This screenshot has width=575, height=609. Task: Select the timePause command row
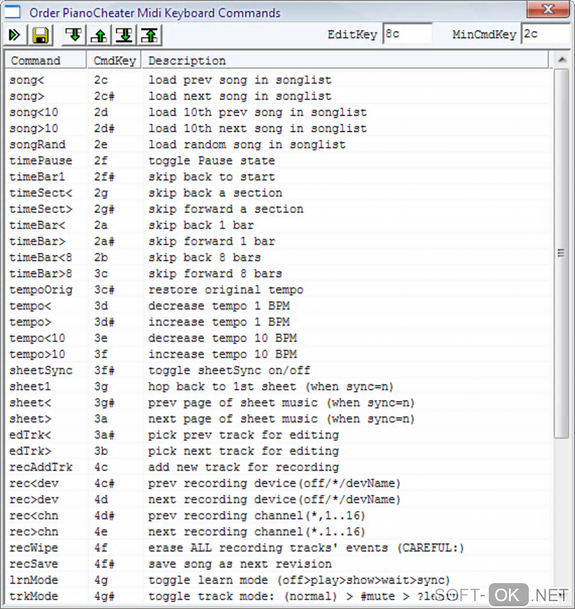pos(279,161)
